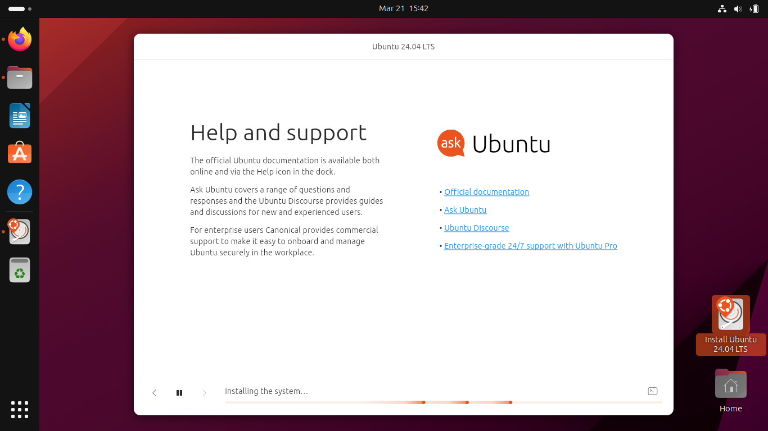The height and width of the screenshot is (431, 768).
Task: Go to previous slide with left chevron
Action: click(154, 393)
